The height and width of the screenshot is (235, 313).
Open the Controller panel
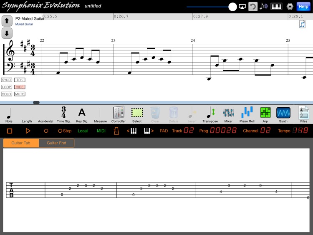[x=119, y=114]
